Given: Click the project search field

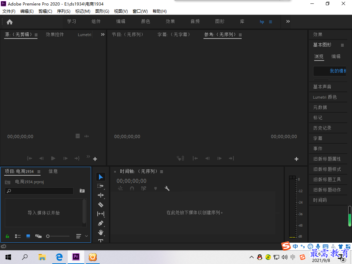Looking at the screenshot, I should click(39, 191).
